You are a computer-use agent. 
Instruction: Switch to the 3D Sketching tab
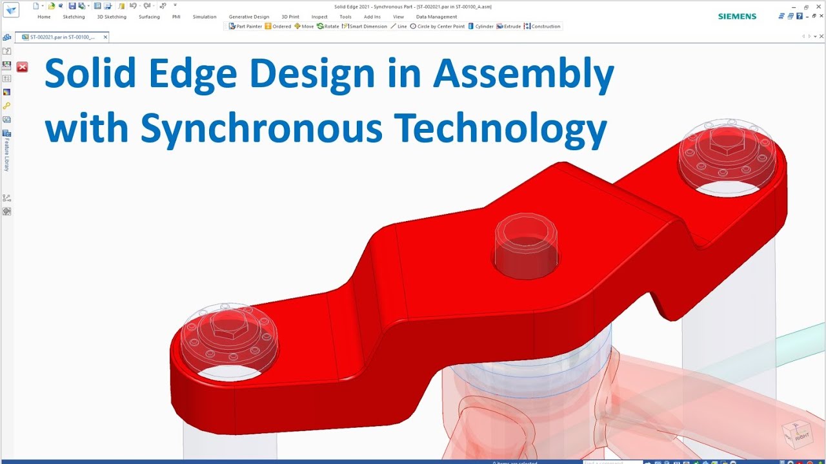(112, 17)
